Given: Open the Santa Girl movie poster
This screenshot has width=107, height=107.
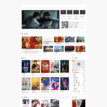Looking at the screenshot, I should (x=55, y=84).
